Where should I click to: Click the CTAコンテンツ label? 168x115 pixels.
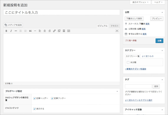(12, 108)
